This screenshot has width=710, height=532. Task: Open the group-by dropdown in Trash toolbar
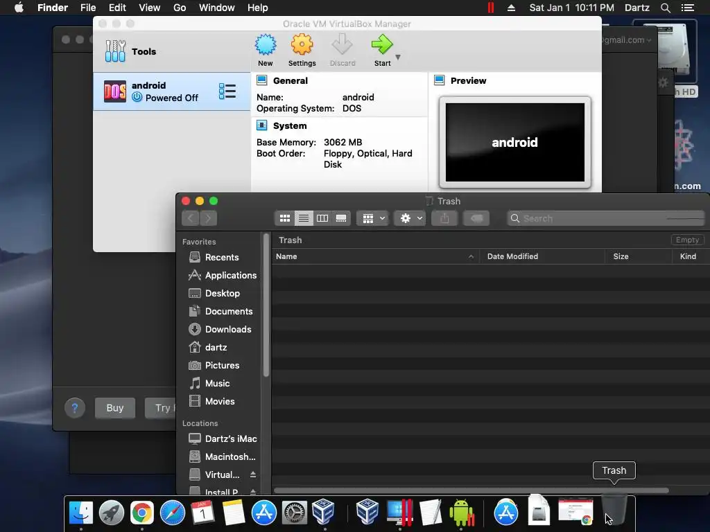click(373, 218)
